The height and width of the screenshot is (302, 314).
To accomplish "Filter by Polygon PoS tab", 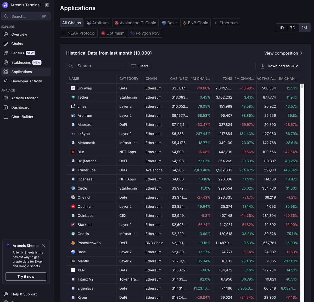I will pyautogui.click(x=145, y=33).
